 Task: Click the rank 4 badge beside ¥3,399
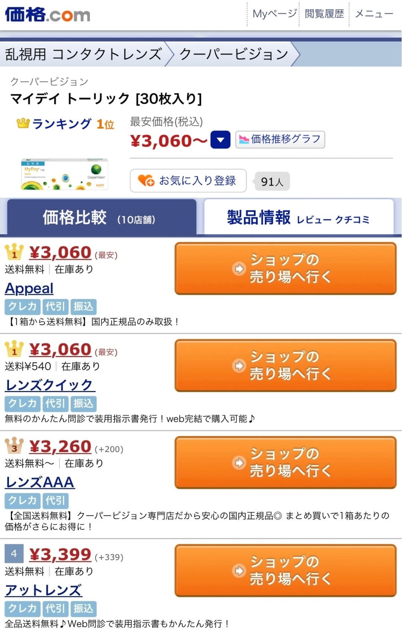14,554
